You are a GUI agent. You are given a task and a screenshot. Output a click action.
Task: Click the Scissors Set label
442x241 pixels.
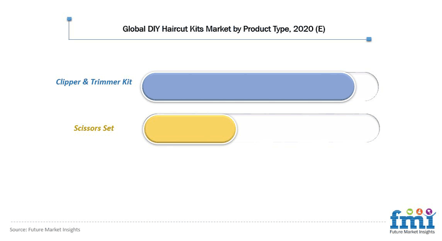[x=94, y=128]
